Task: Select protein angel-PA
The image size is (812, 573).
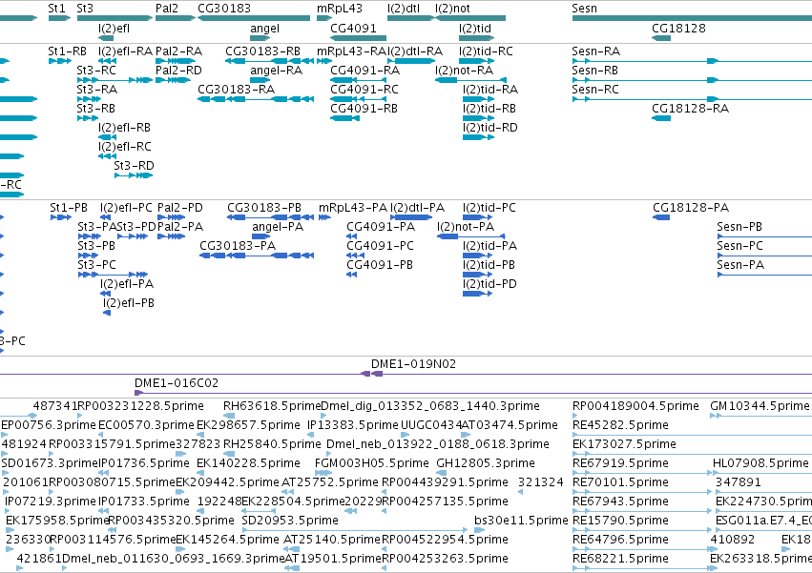Action: (x=278, y=227)
